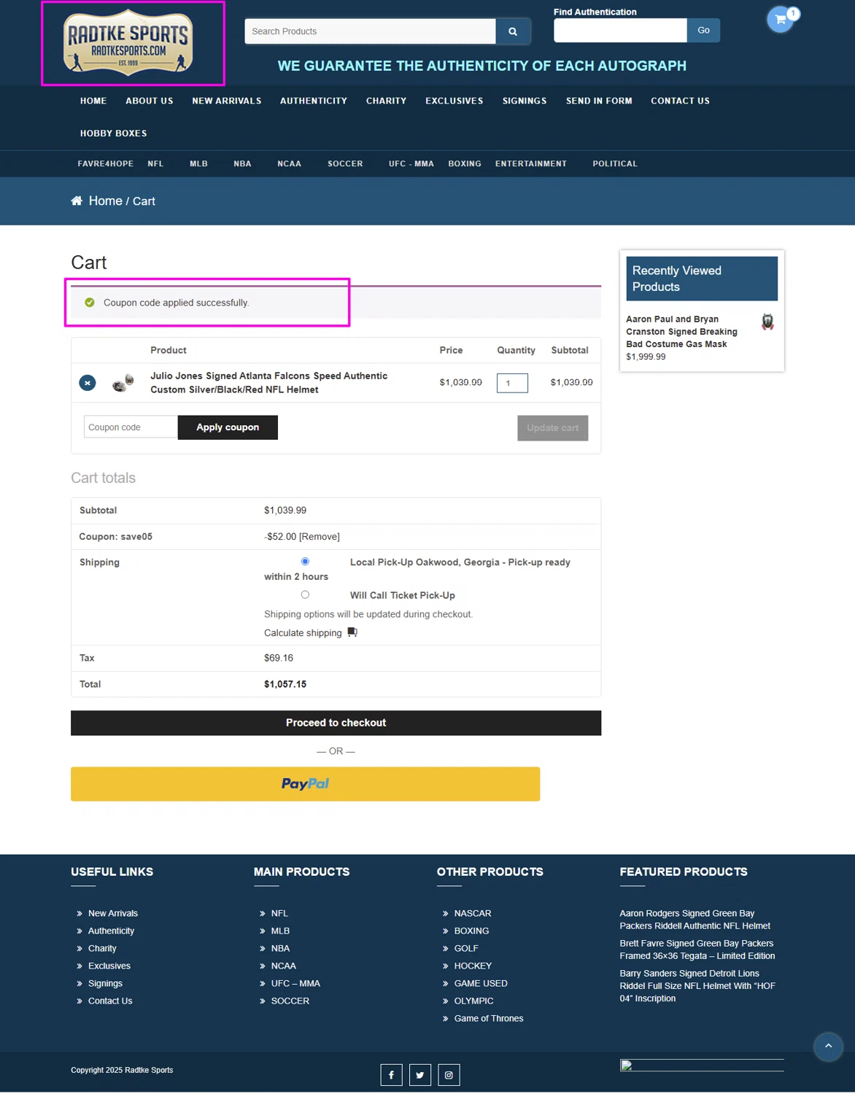Viewport: 855px width, 1094px height.
Task: Open Barry Sanders Signed helmet featured link
Action: coord(697,986)
